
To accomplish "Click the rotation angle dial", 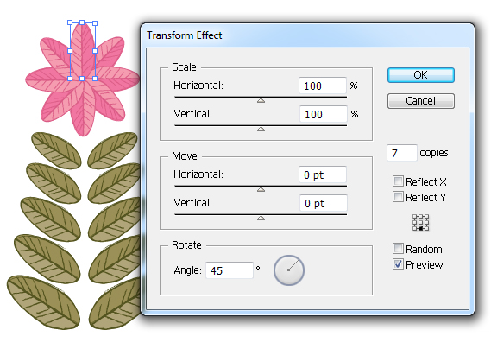I will [289, 270].
